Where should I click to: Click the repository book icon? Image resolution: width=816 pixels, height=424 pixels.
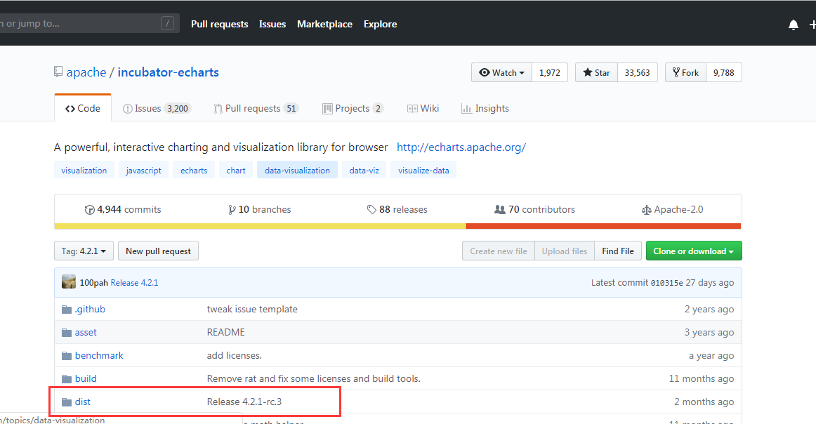[58, 72]
